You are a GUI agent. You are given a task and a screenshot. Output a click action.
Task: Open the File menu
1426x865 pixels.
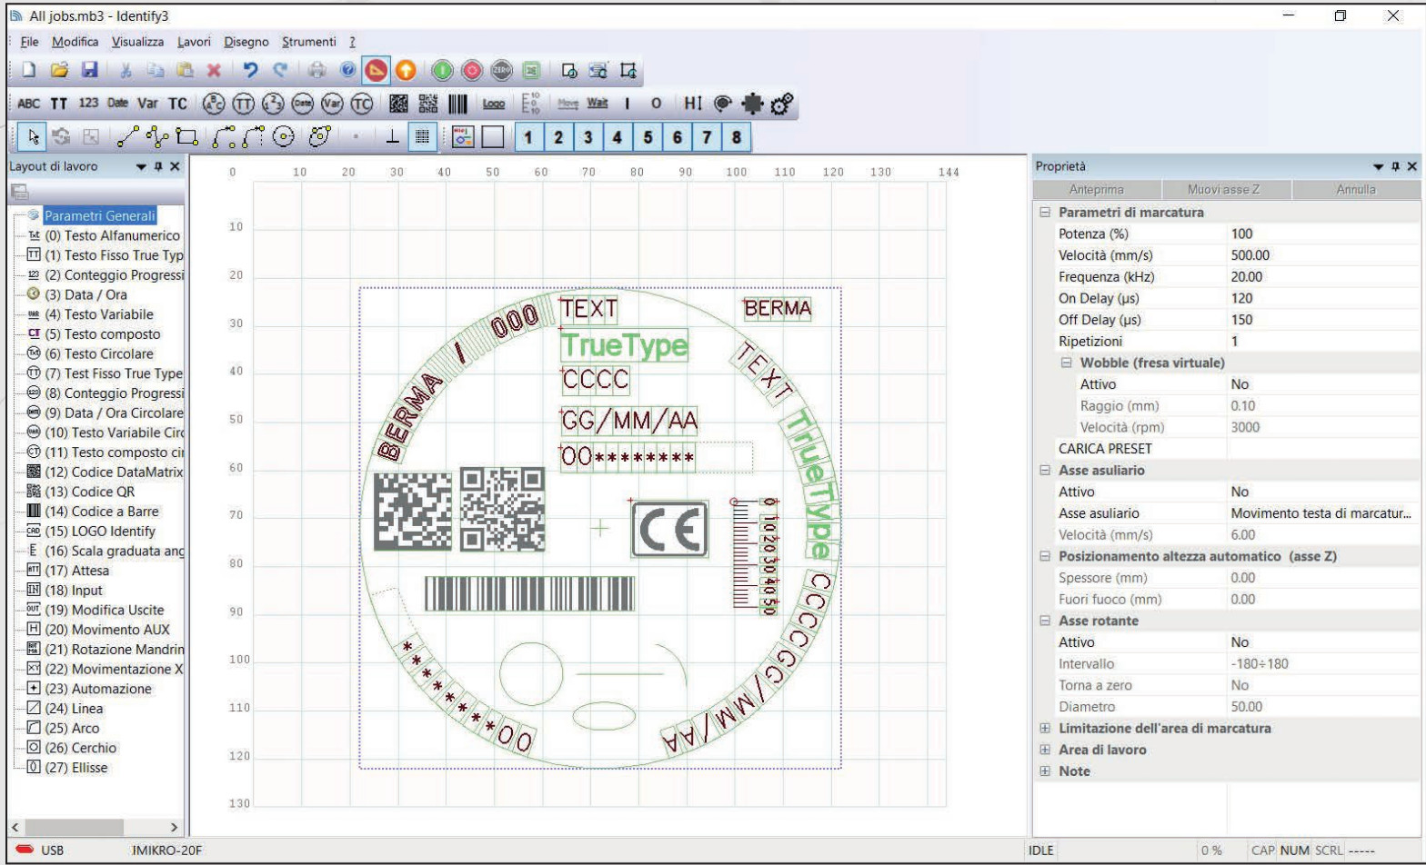pyautogui.click(x=29, y=42)
